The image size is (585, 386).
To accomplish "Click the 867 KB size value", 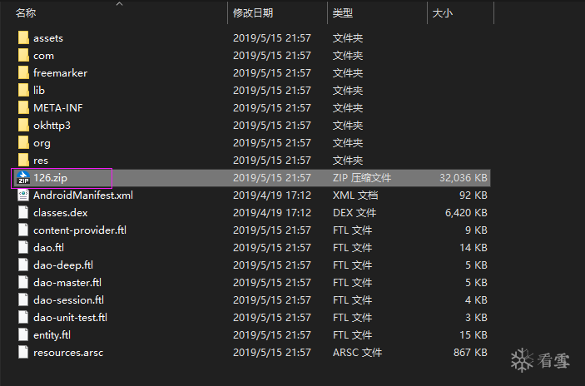I will pyautogui.click(x=470, y=353).
